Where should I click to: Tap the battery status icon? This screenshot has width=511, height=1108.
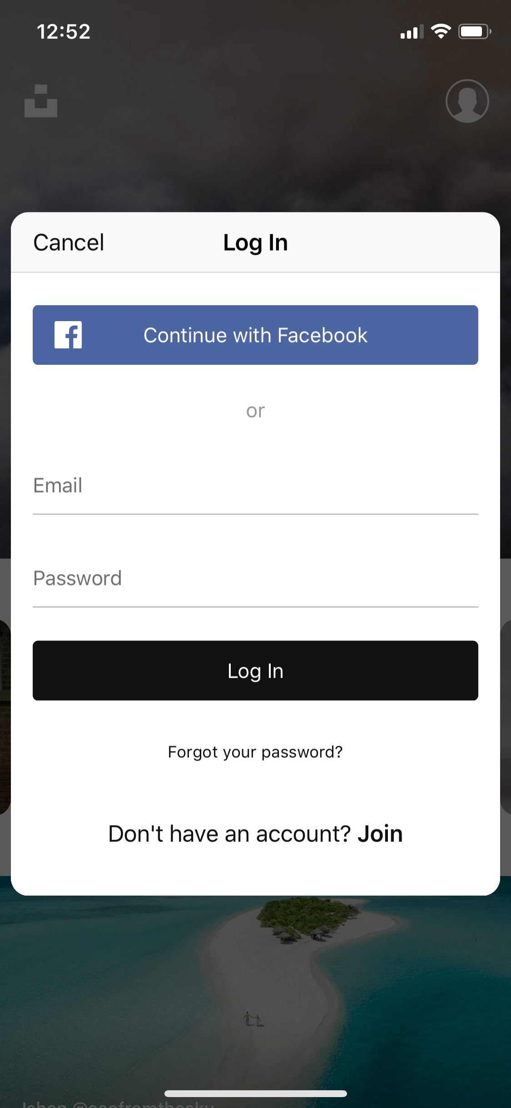[475, 31]
